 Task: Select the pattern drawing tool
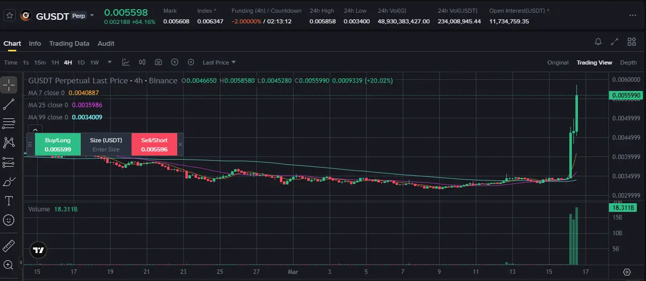pos(9,143)
